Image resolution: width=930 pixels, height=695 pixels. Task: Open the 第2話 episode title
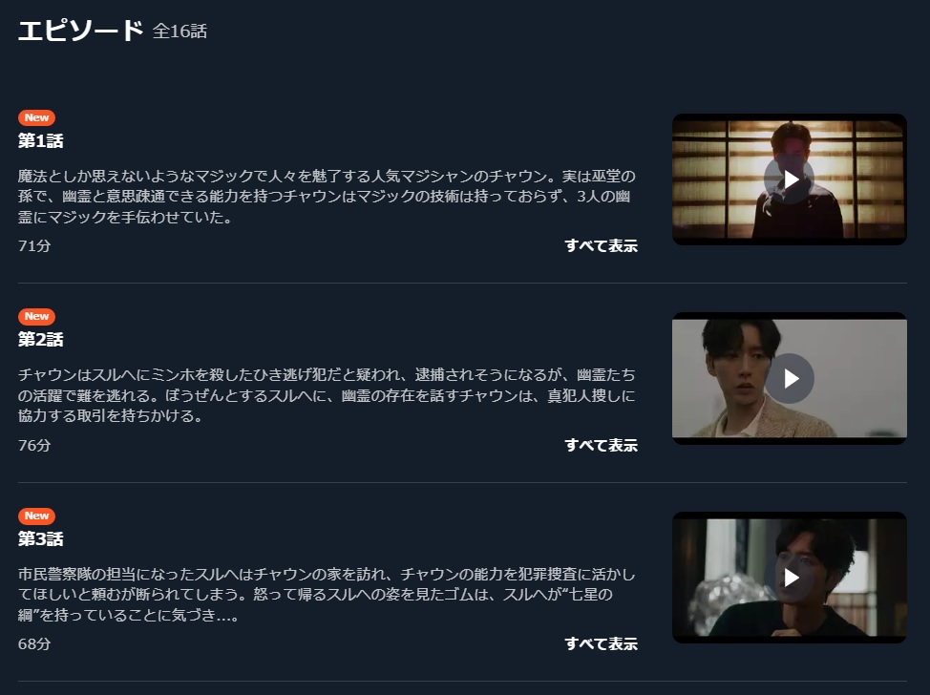40,339
